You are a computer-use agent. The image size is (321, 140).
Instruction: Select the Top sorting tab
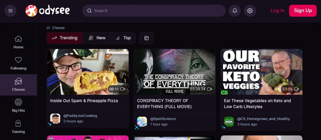123,38
